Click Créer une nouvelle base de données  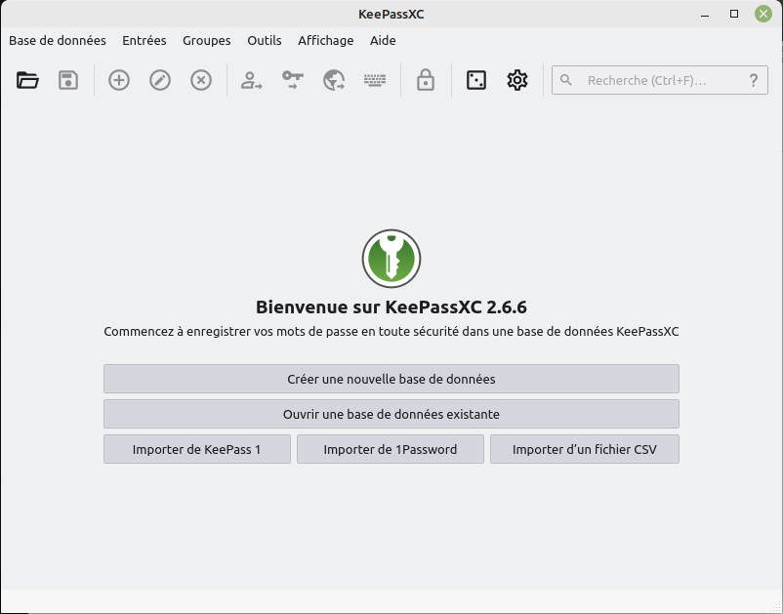tap(391, 379)
